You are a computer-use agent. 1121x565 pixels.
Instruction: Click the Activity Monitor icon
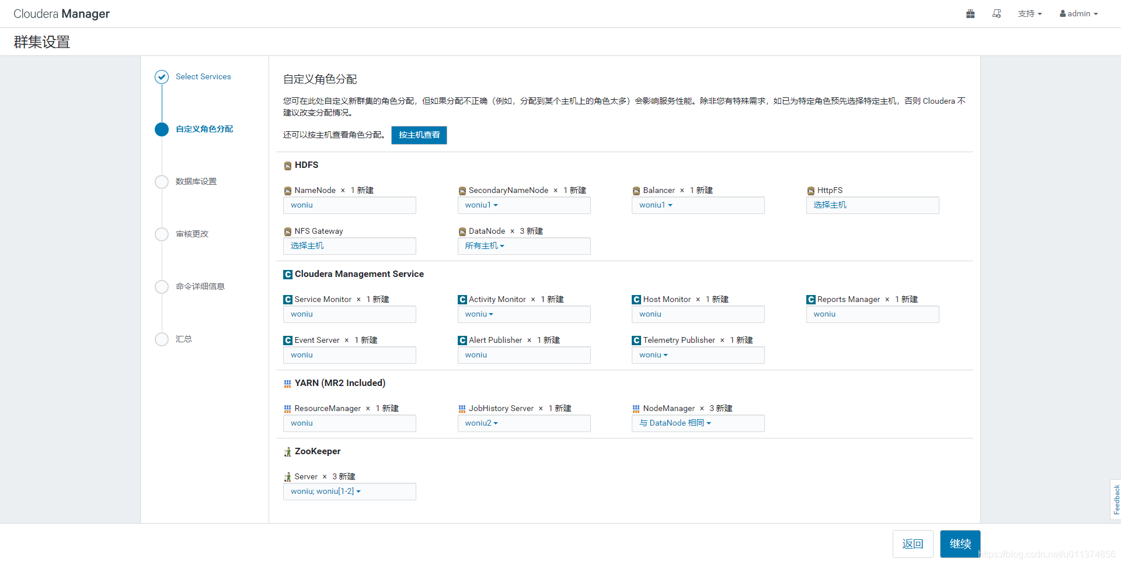tap(462, 300)
